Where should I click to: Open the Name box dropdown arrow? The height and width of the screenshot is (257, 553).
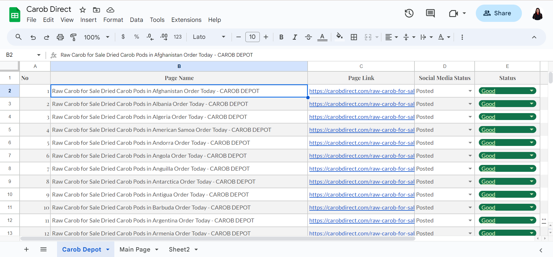(x=39, y=55)
